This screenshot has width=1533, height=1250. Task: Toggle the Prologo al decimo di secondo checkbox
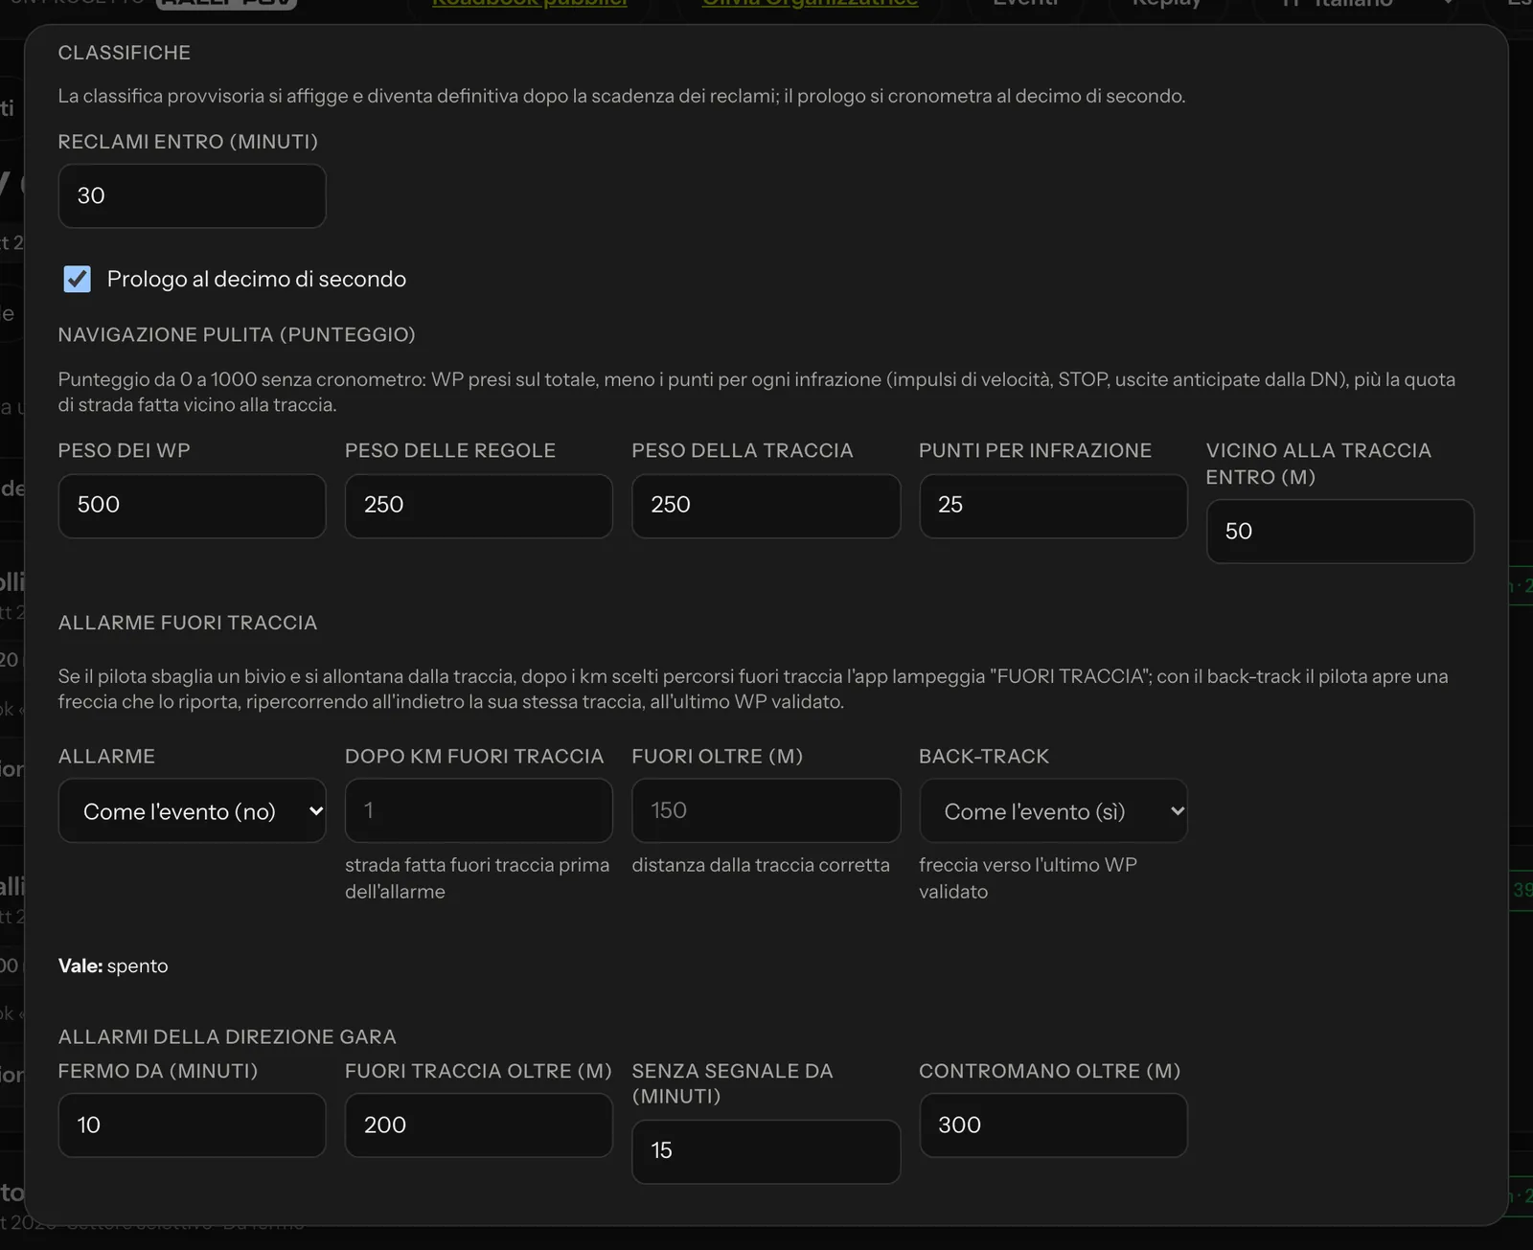[78, 279]
